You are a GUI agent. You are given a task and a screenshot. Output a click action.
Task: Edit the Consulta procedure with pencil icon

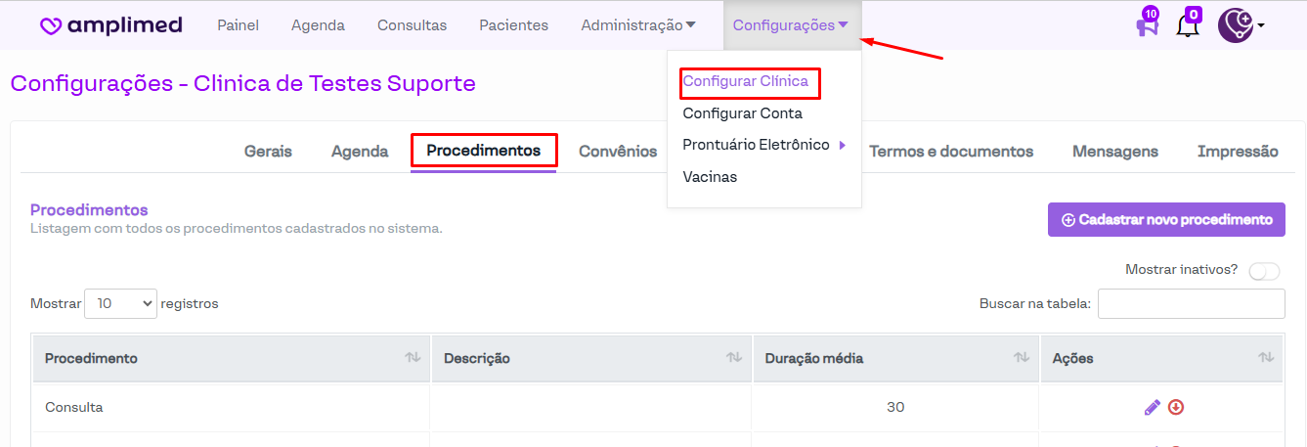click(x=1153, y=407)
